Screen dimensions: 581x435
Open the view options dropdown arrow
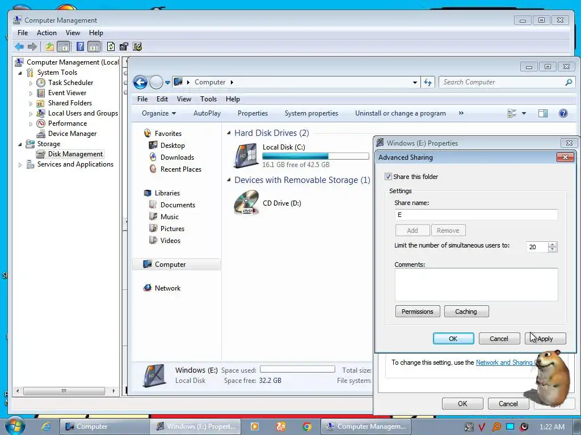(x=524, y=113)
